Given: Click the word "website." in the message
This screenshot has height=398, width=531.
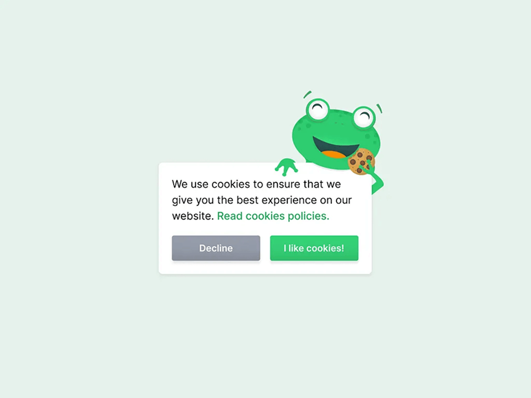Looking at the screenshot, I should tap(193, 216).
